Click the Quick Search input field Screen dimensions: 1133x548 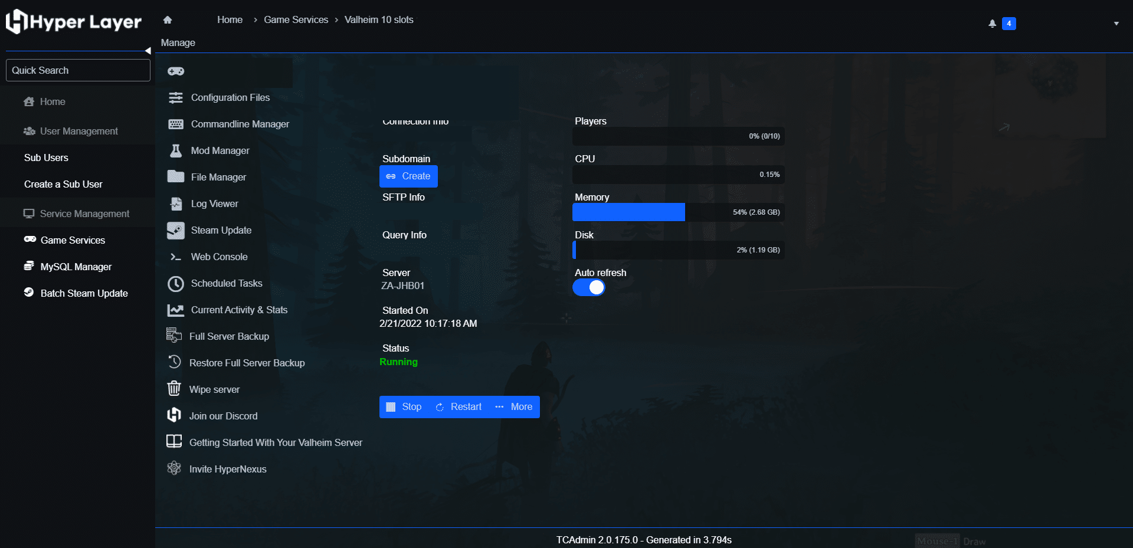click(x=78, y=71)
